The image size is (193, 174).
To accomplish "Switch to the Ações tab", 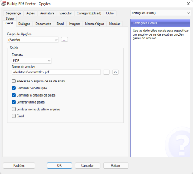I will click(x=30, y=13).
